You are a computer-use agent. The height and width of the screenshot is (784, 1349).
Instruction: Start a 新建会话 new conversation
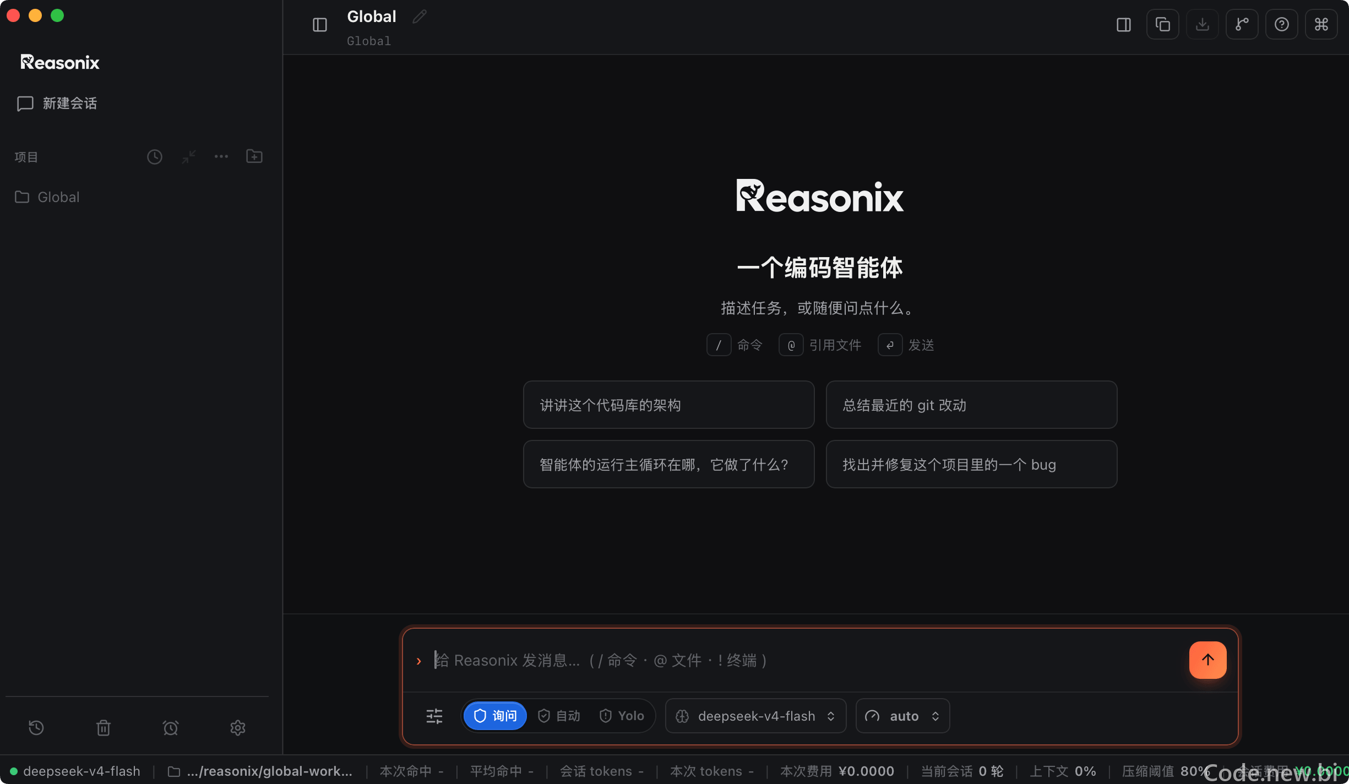[57, 104]
